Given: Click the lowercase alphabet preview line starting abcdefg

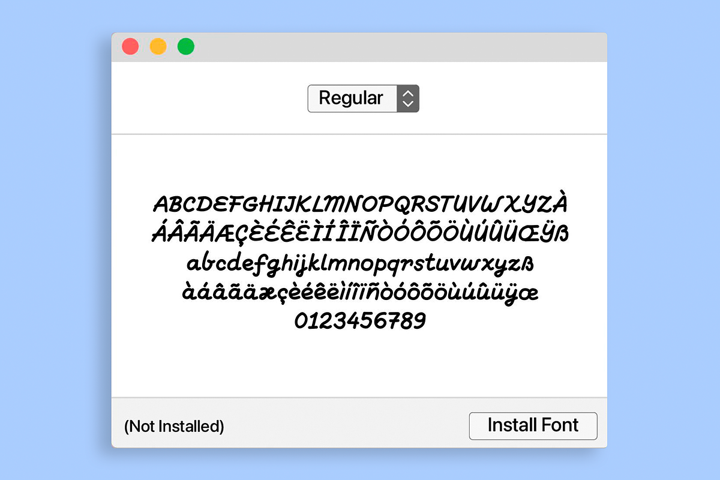Looking at the screenshot, I should click(360, 264).
